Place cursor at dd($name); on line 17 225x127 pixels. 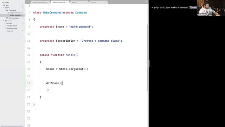coord(54,83)
